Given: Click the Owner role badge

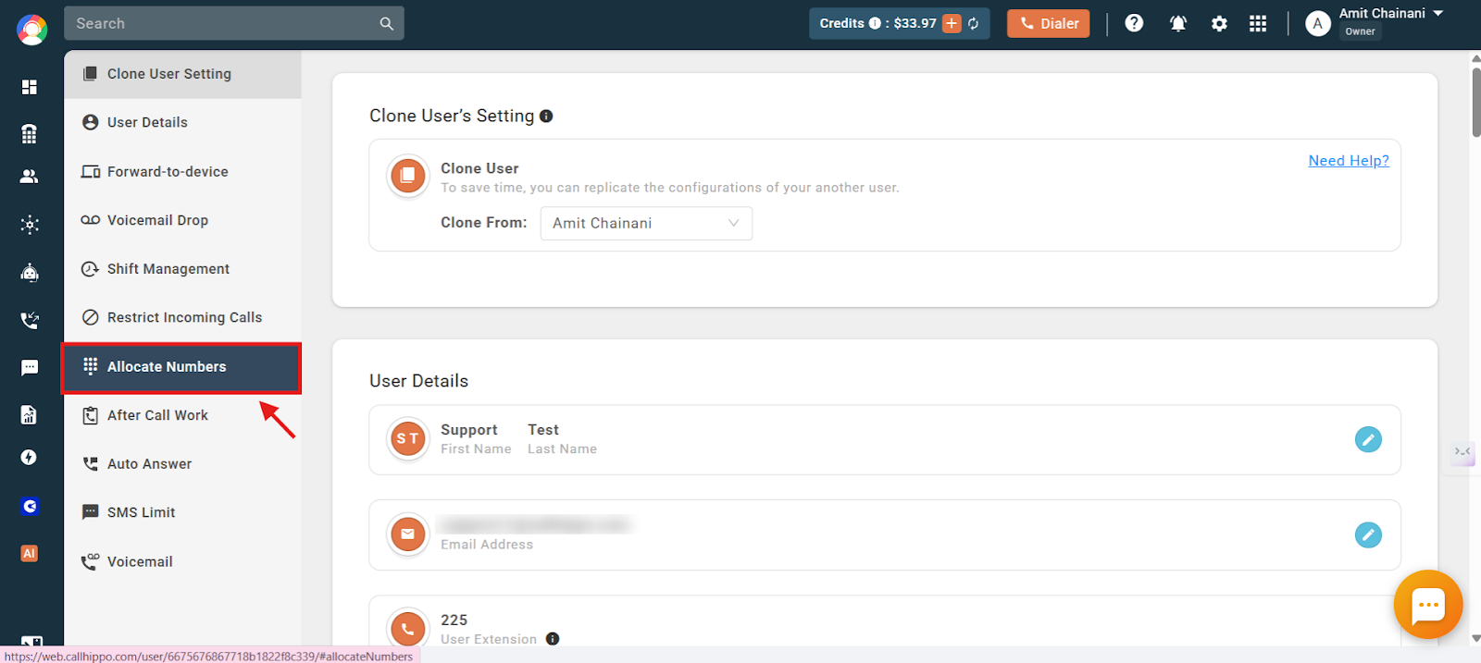Looking at the screenshot, I should click(x=1360, y=31).
